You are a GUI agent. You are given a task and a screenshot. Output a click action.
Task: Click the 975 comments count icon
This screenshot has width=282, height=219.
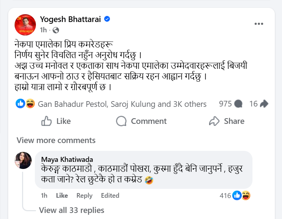(238, 104)
